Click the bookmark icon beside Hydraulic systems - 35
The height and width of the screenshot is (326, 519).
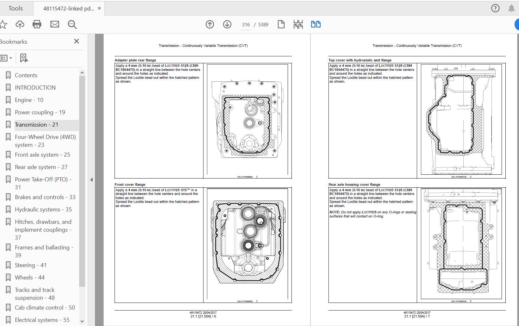8,210
